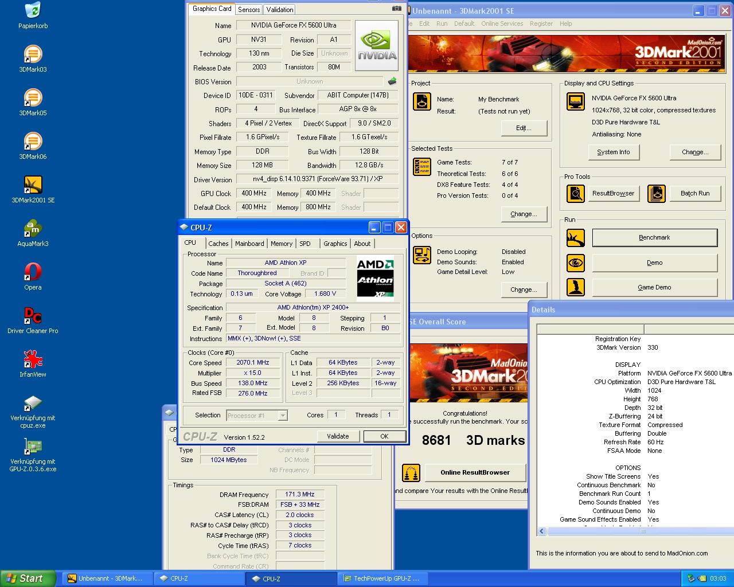Click the Options section icon in 3DMark
The width and height of the screenshot is (734, 587).
[x=422, y=255]
